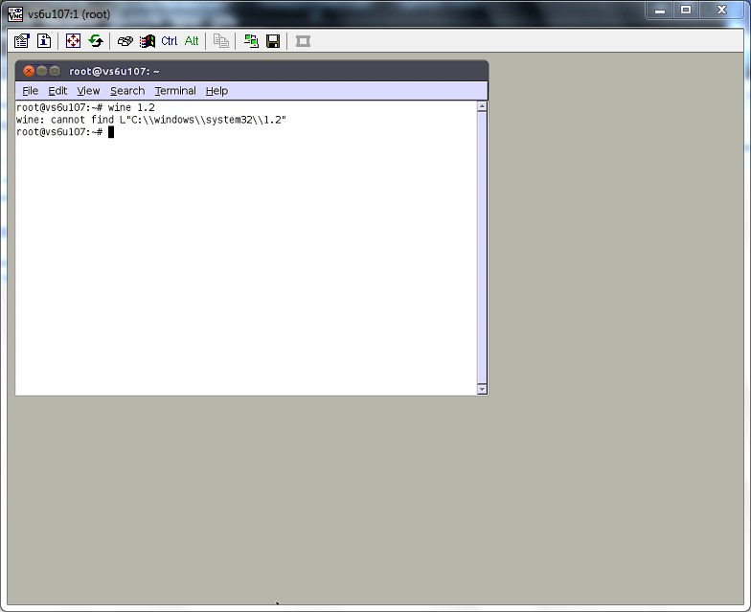Open the terminal's File menu
The width and height of the screenshot is (751, 612).
[31, 91]
